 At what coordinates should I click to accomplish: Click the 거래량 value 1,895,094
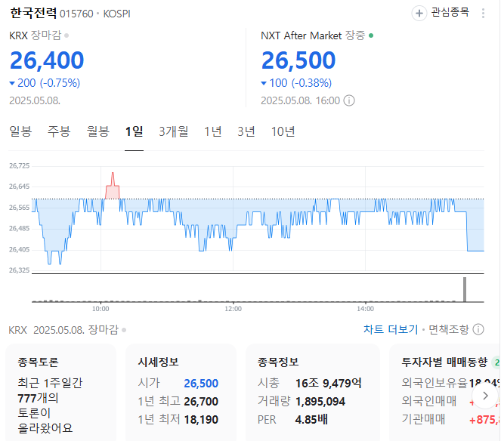click(320, 402)
